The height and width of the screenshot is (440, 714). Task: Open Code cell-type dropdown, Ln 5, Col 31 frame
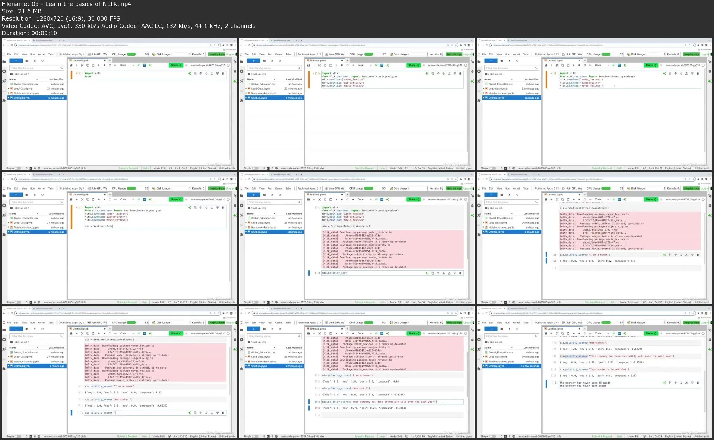602,65
